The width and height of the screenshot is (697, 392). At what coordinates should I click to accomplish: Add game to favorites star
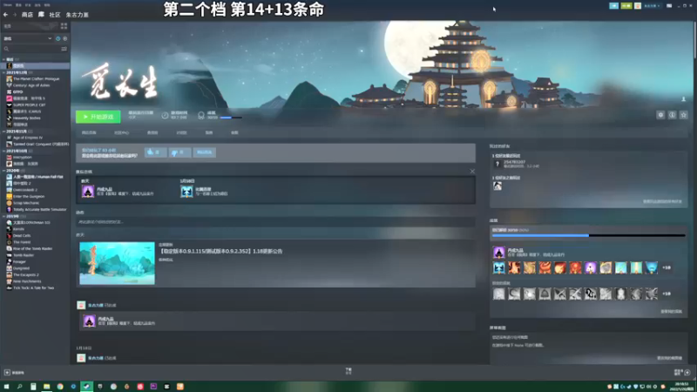click(x=684, y=115)
